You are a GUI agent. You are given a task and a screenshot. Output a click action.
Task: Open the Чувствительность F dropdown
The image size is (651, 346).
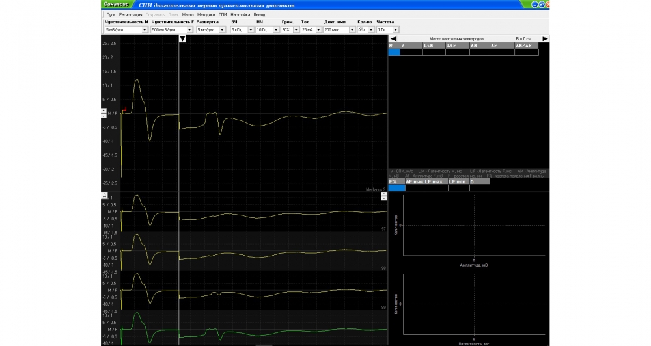189,30
